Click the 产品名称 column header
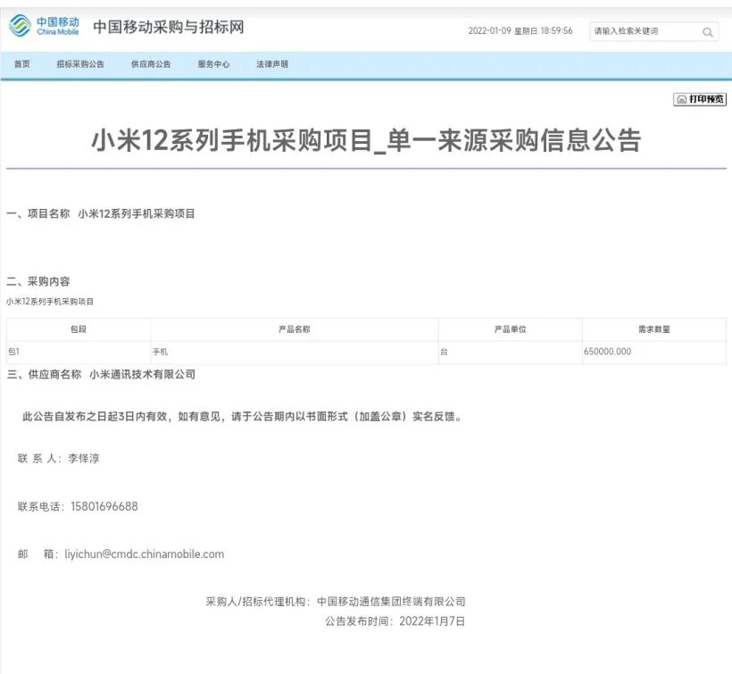The height and width of the screenshot is (674, 732). click(294, 329)
